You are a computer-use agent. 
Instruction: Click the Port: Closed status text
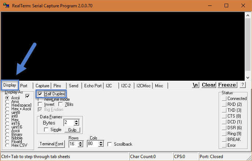tap(211, 157)
